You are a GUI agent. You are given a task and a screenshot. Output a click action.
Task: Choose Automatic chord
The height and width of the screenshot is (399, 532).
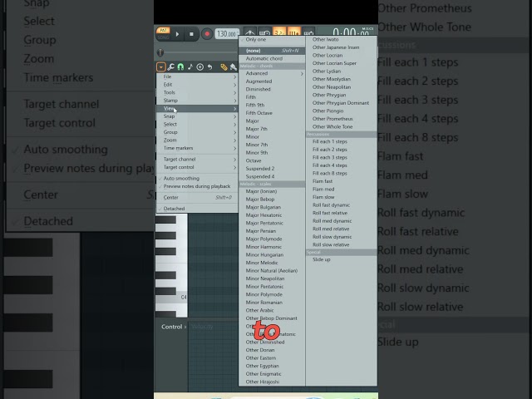click(272, 58)
